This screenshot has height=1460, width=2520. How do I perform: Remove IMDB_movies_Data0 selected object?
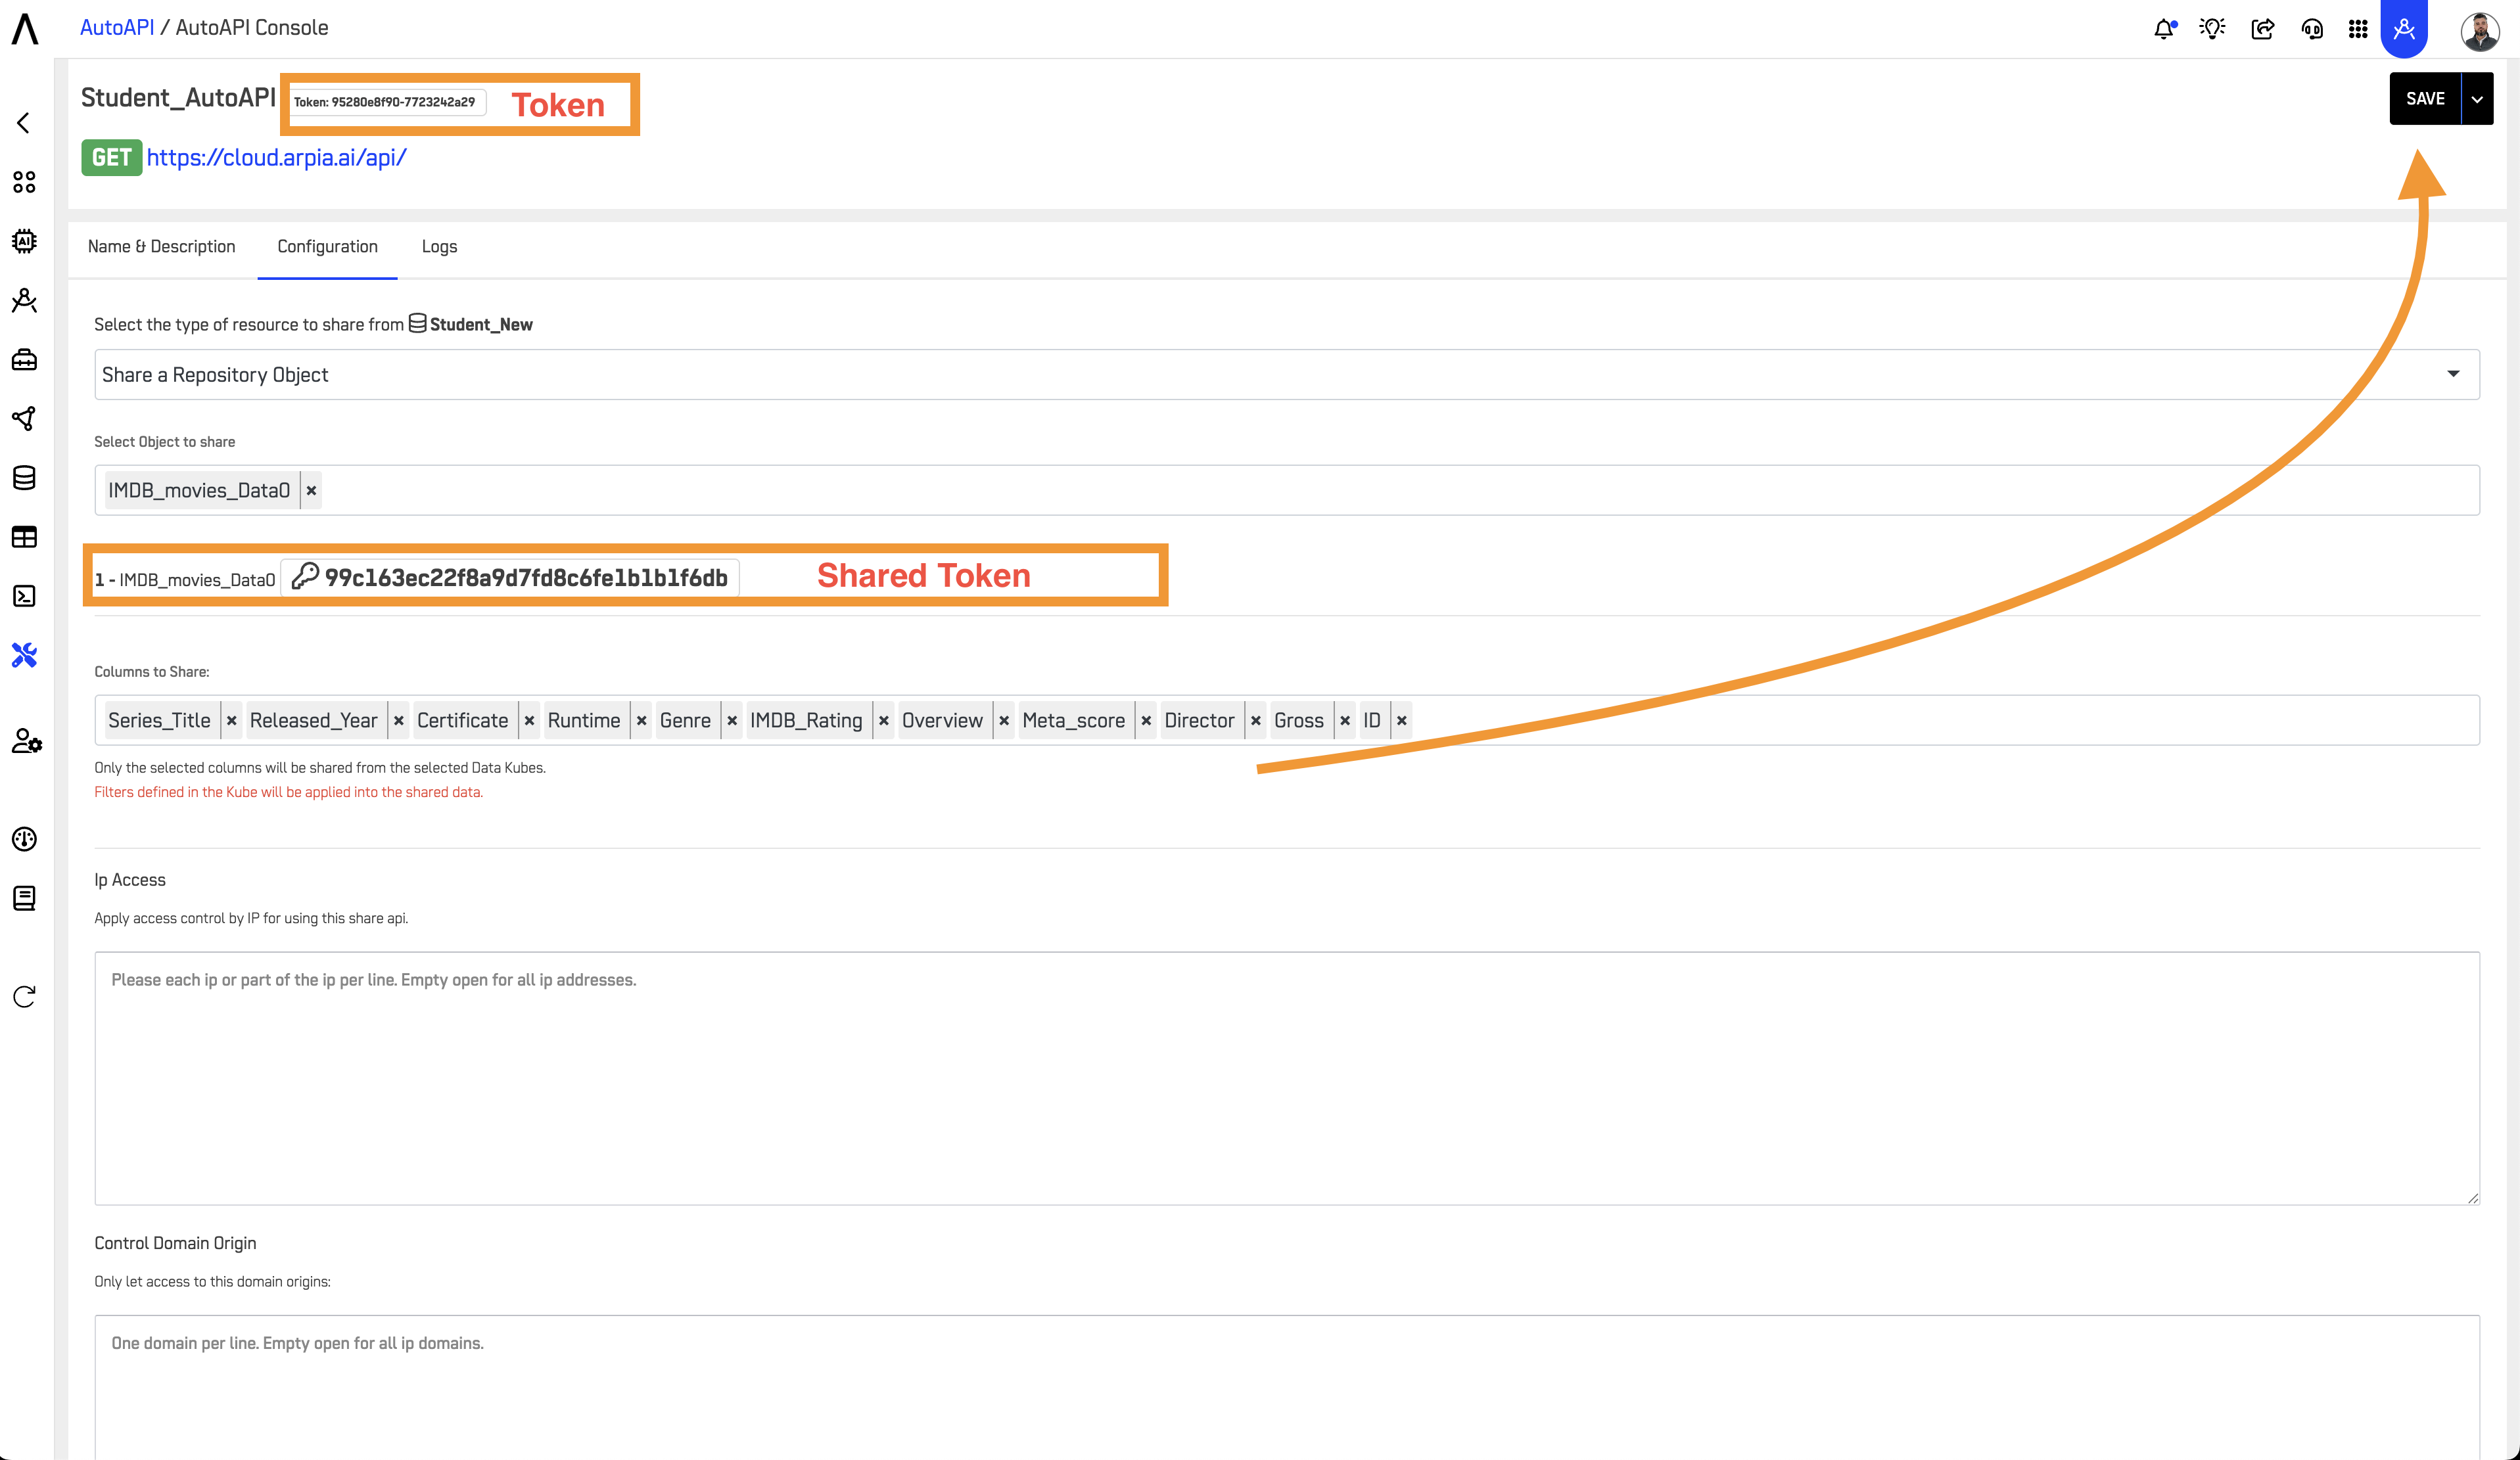pos(311,490)
